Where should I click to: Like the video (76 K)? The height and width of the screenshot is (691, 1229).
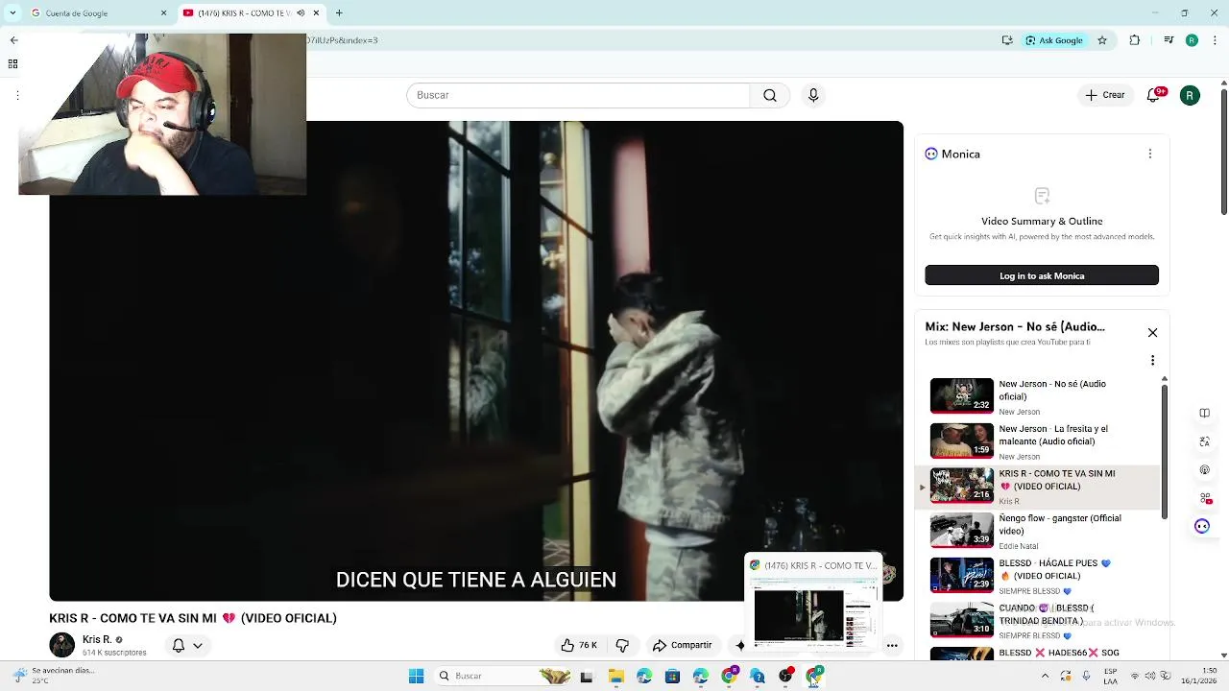(579, 645)
